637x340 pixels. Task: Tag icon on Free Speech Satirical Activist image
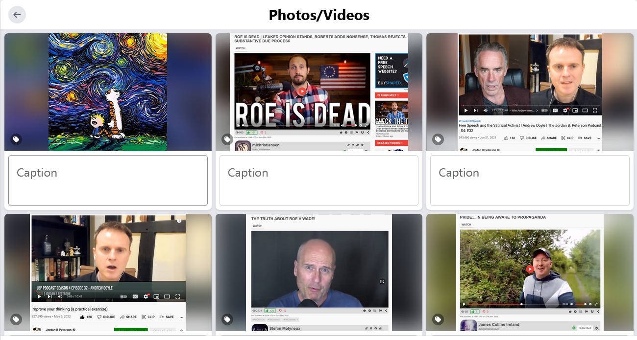[438, 139]
